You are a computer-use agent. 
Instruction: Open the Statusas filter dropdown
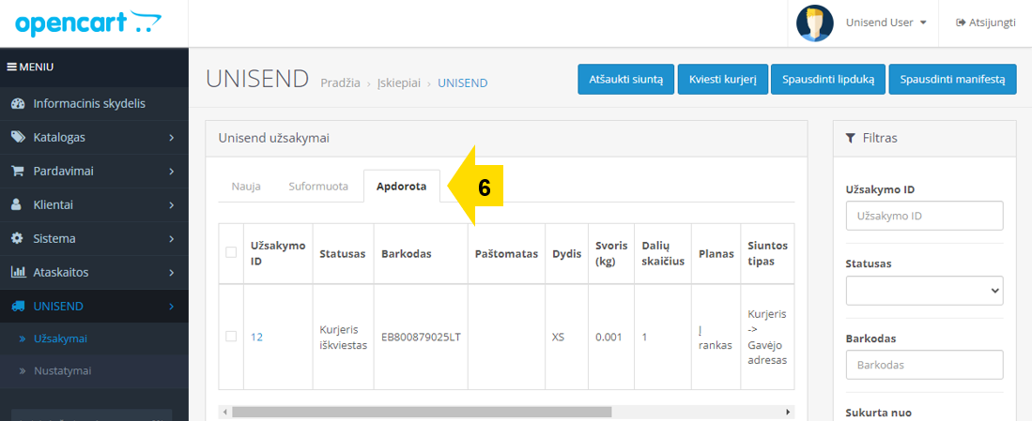pos(924,291)
